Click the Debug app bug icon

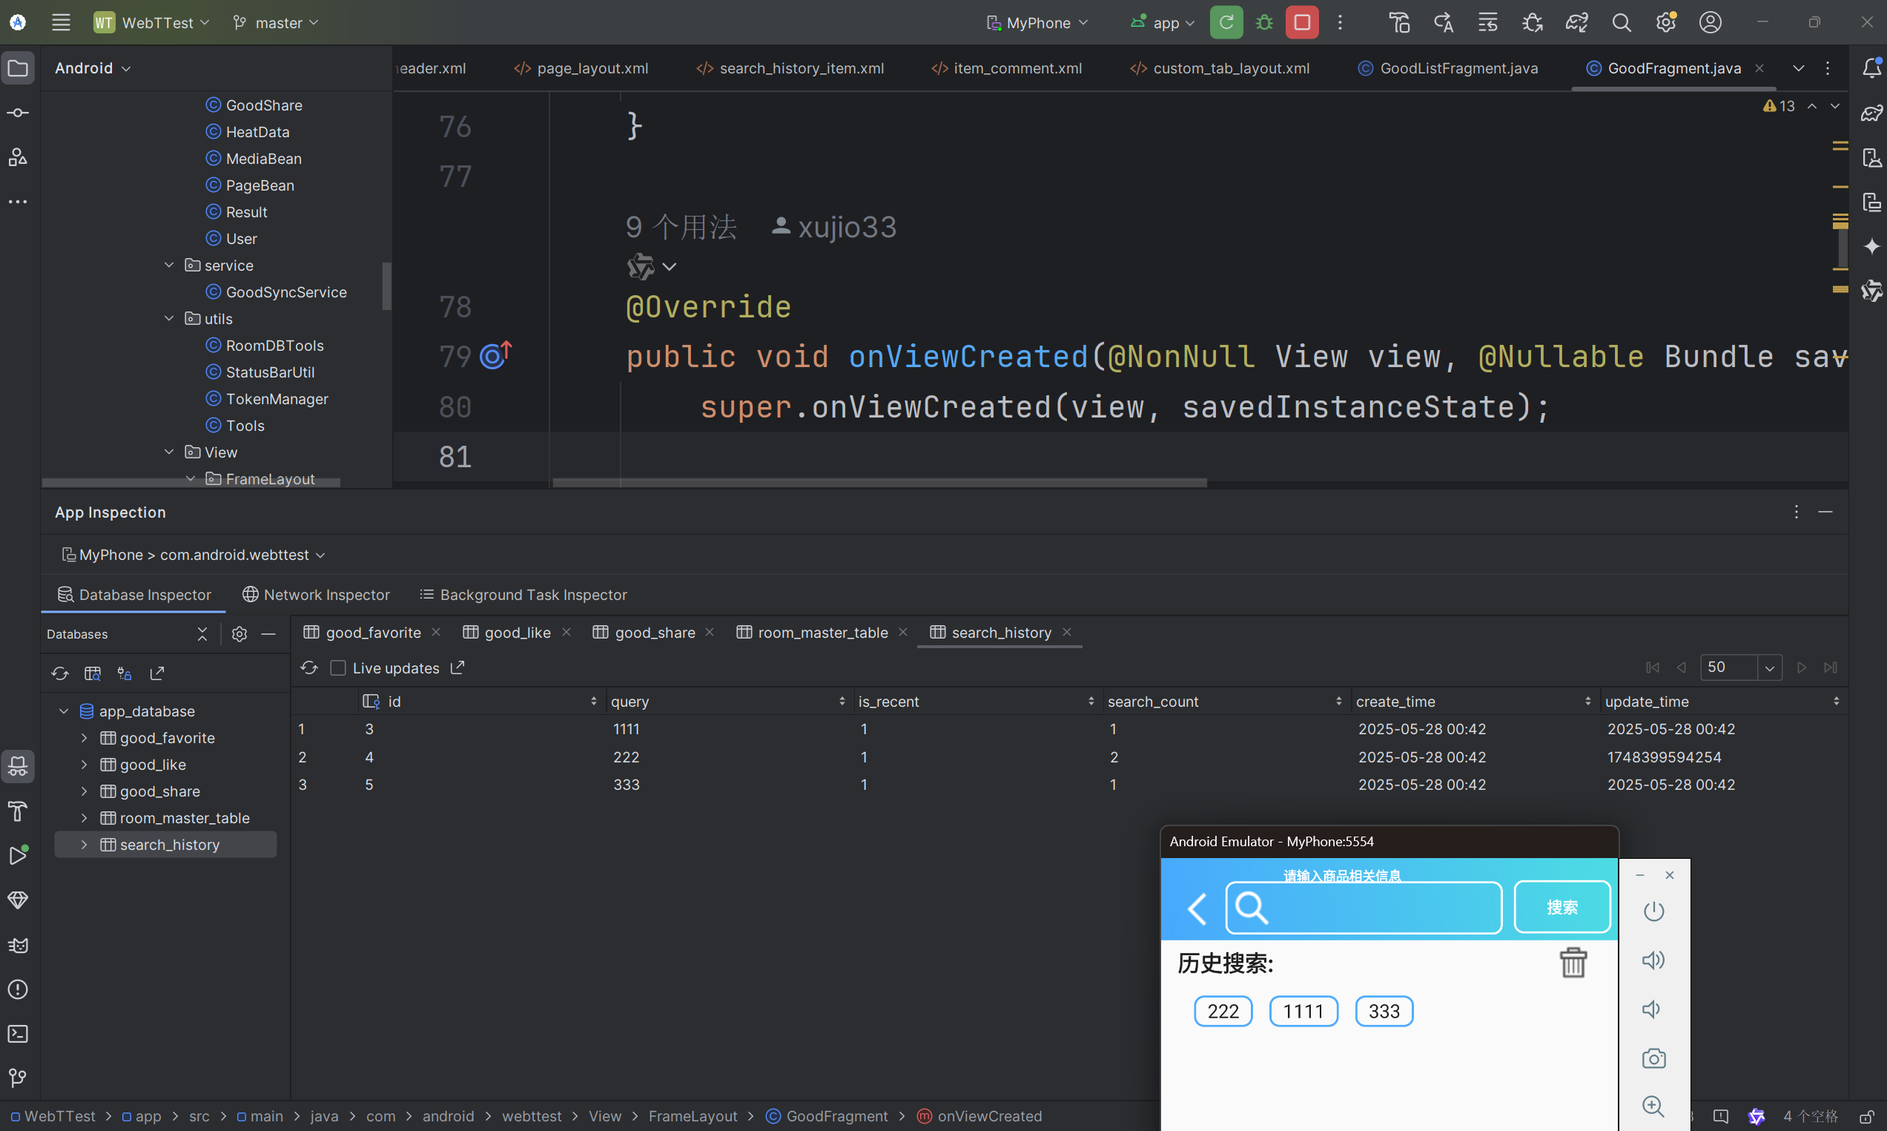(x=1264, y=22)
